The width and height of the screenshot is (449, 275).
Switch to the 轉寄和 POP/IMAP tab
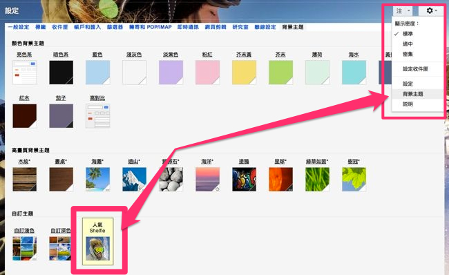click(151, 27)
